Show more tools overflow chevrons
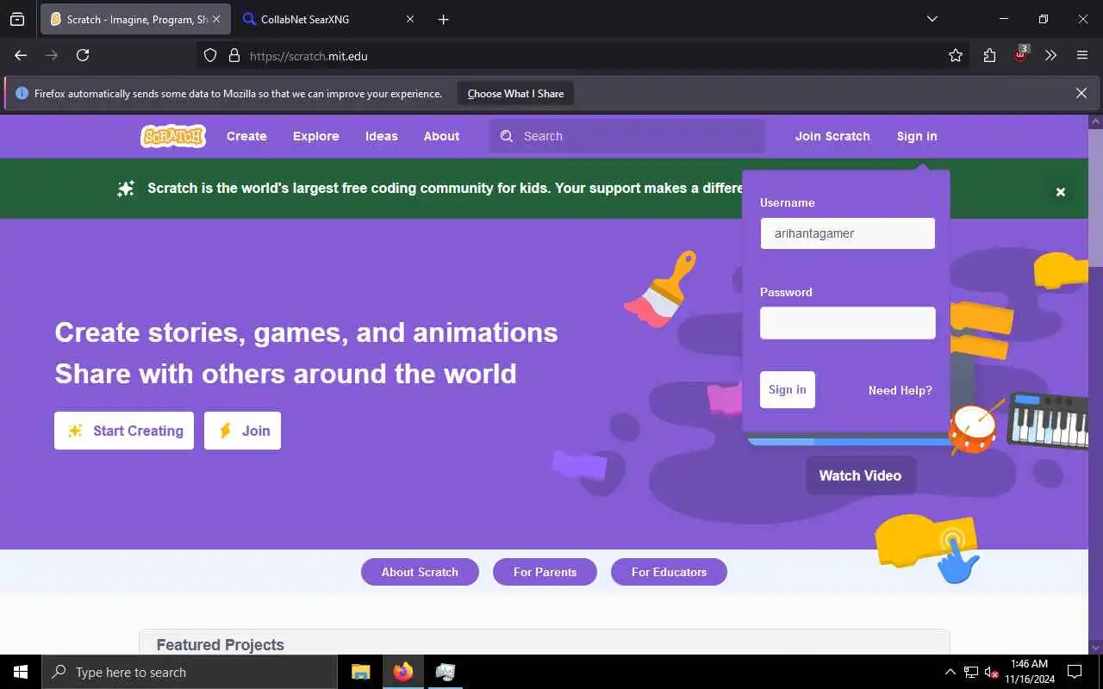The width and height of the screenshot is (1103, 689). point(1051,55)
